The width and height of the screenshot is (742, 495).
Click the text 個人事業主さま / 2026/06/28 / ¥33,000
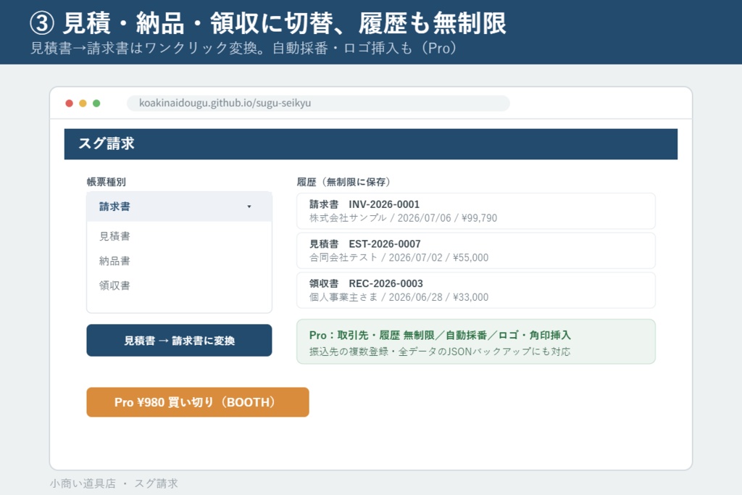(399, 297)
